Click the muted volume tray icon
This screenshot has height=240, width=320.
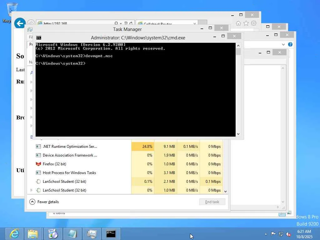[288, 234]
